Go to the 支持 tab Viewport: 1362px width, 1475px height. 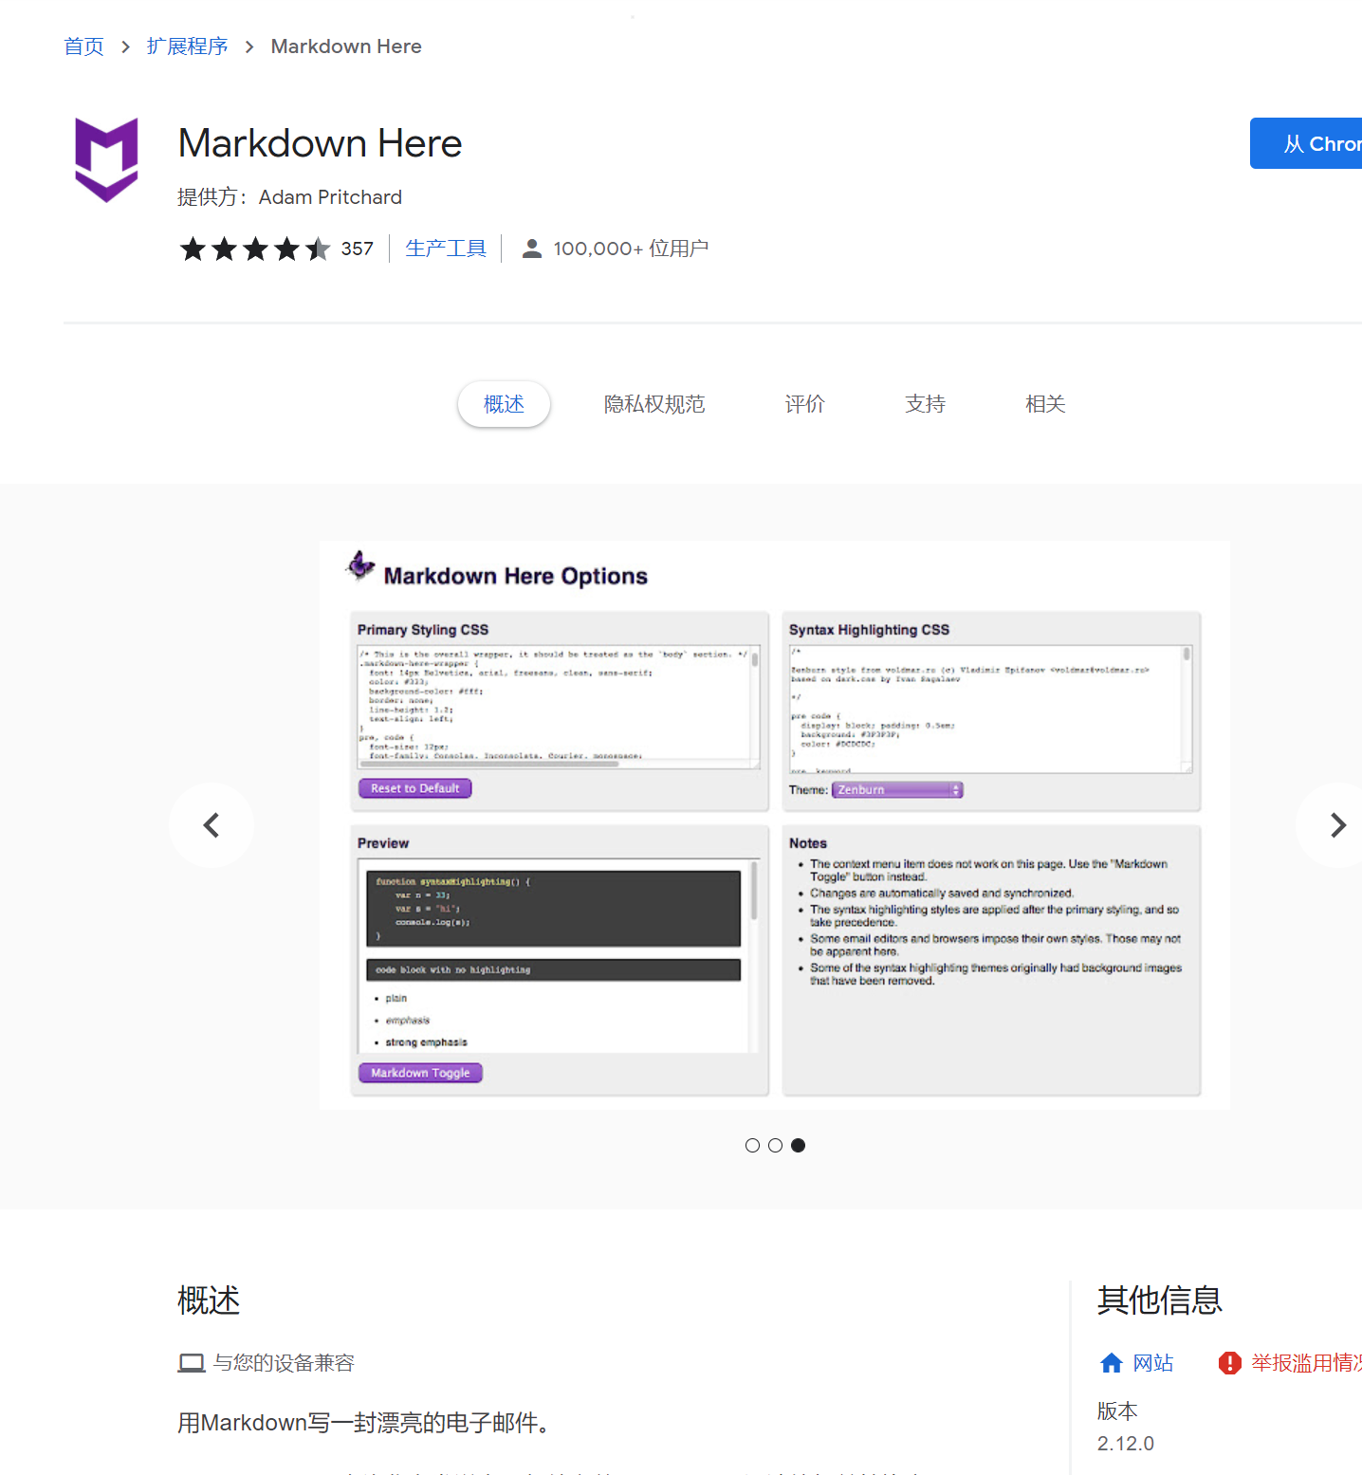click(925, 404)
